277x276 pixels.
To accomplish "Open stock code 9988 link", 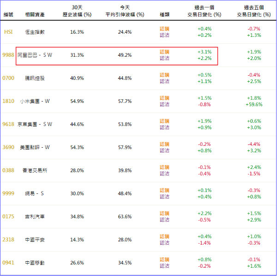I will 8,55.
